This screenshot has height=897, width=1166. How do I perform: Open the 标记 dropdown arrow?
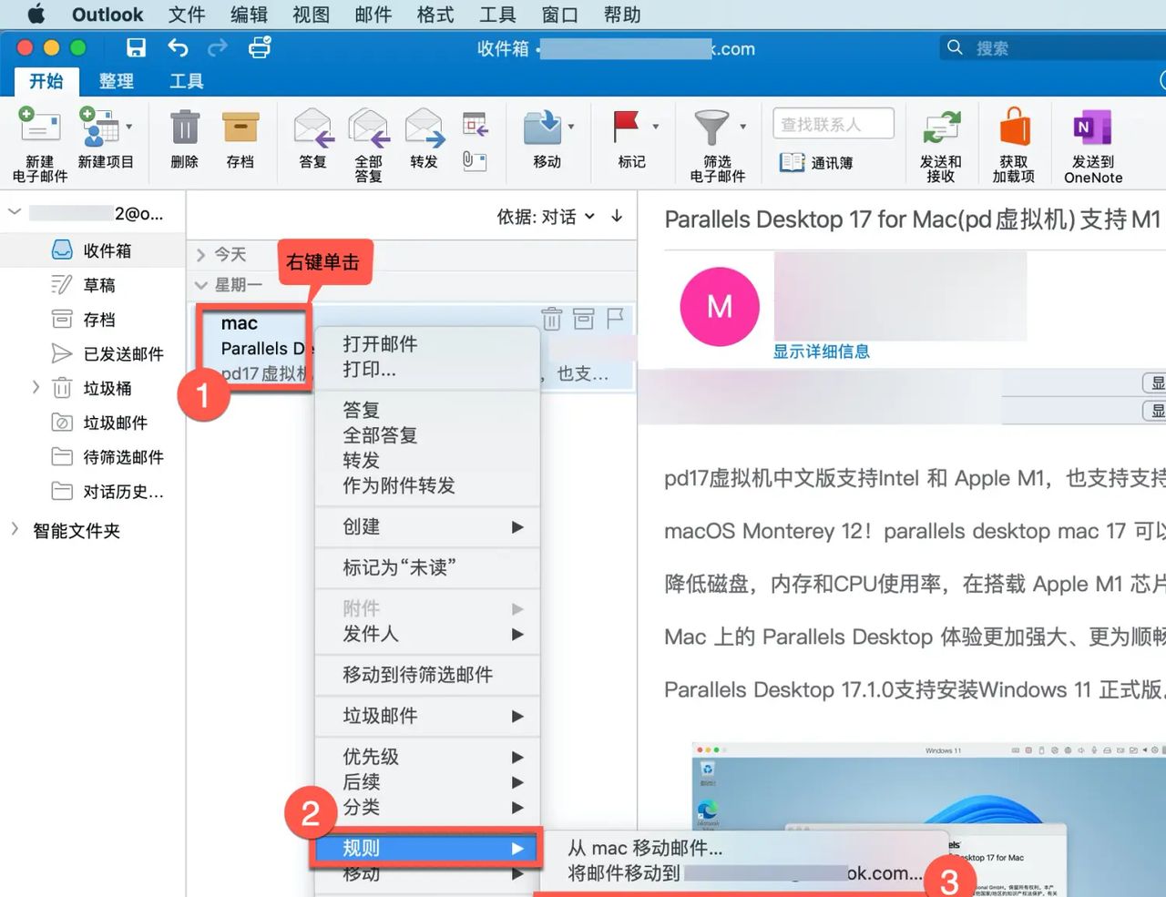pyautogui.click(x=656, y=127)
